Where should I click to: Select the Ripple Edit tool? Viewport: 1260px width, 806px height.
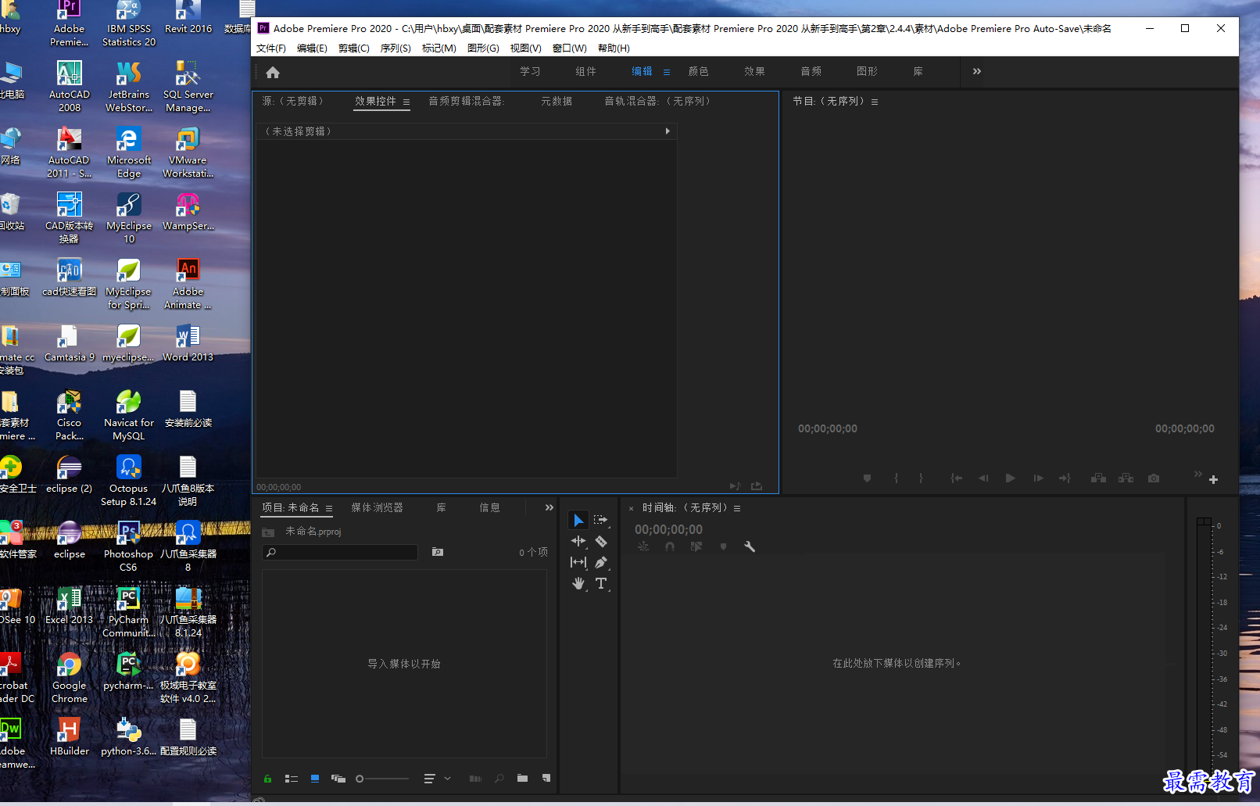pyautogui.click(x=578, y=541)
